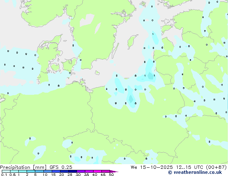Click the "5" legend scale label
Screen dimensions: 228x176
coord(35,175)
